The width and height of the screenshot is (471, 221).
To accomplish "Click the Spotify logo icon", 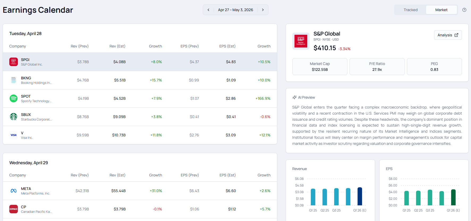I will [14, 98].
